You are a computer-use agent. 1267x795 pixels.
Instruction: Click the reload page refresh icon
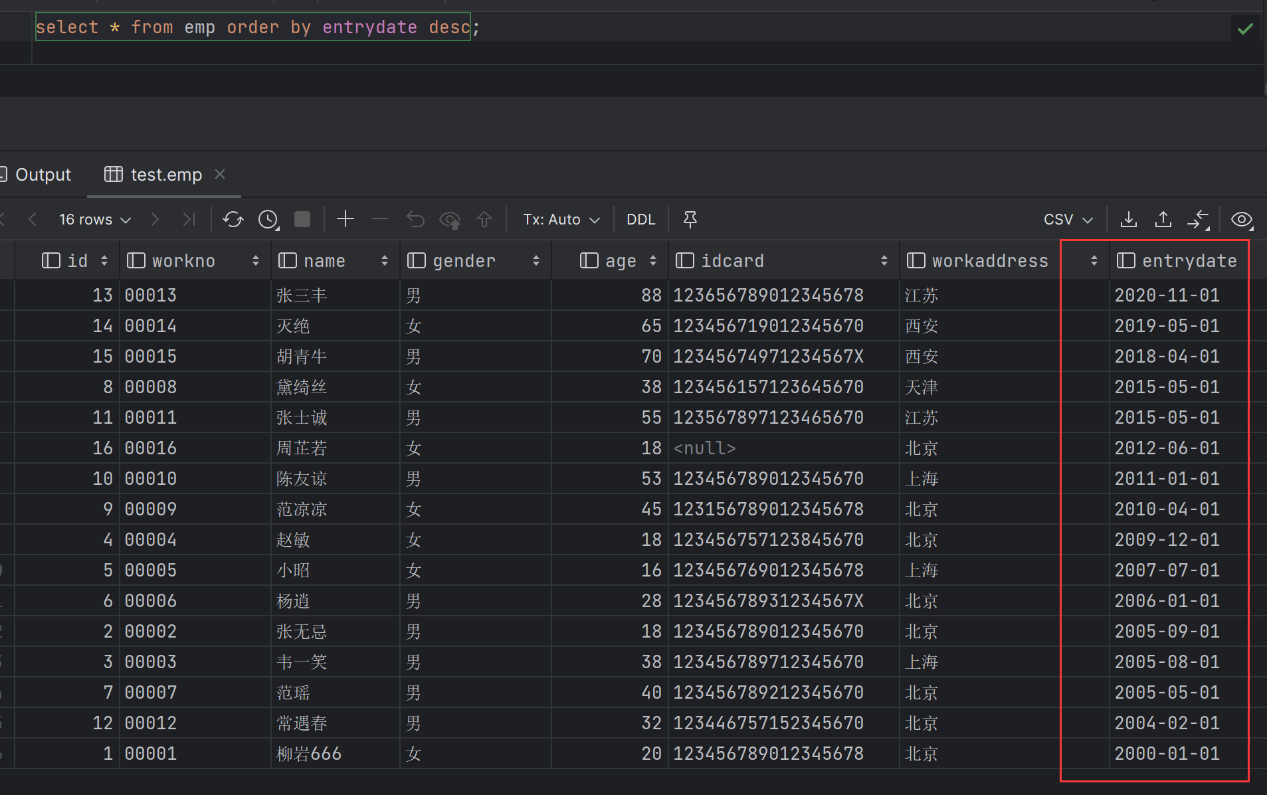pos(233,220)
